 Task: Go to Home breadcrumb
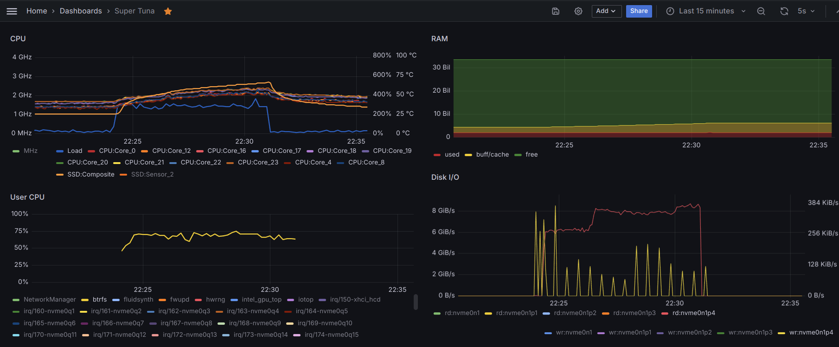(x=37, y=11)
